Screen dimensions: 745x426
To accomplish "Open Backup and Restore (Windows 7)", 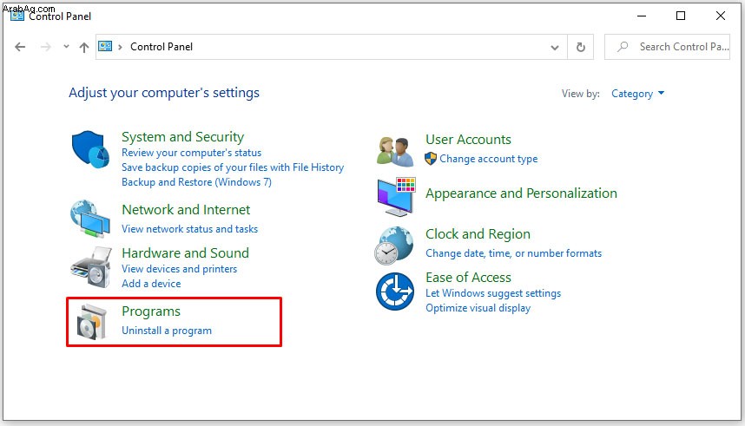I will (196, 182).
